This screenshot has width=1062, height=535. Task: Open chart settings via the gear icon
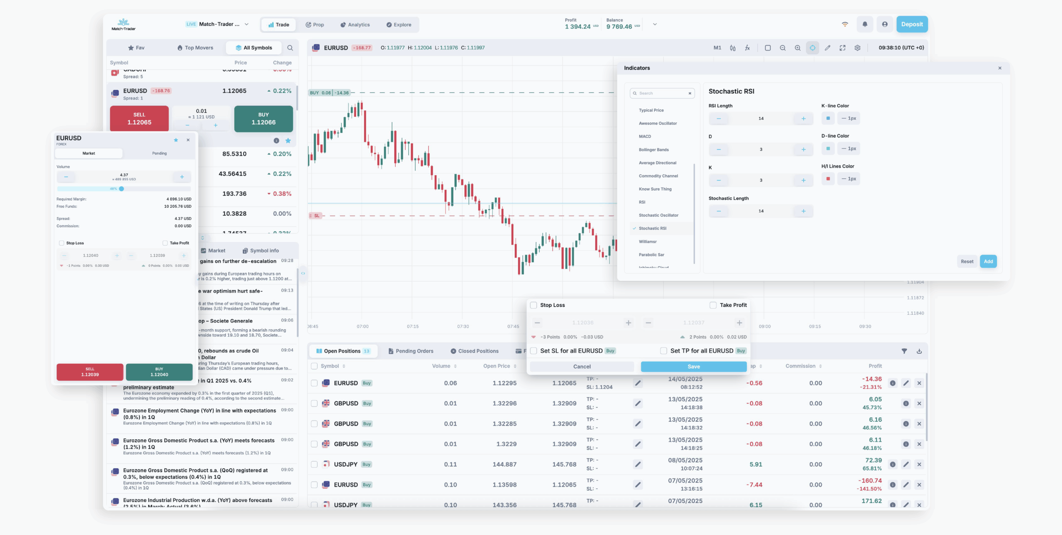[x=857, y=48]
